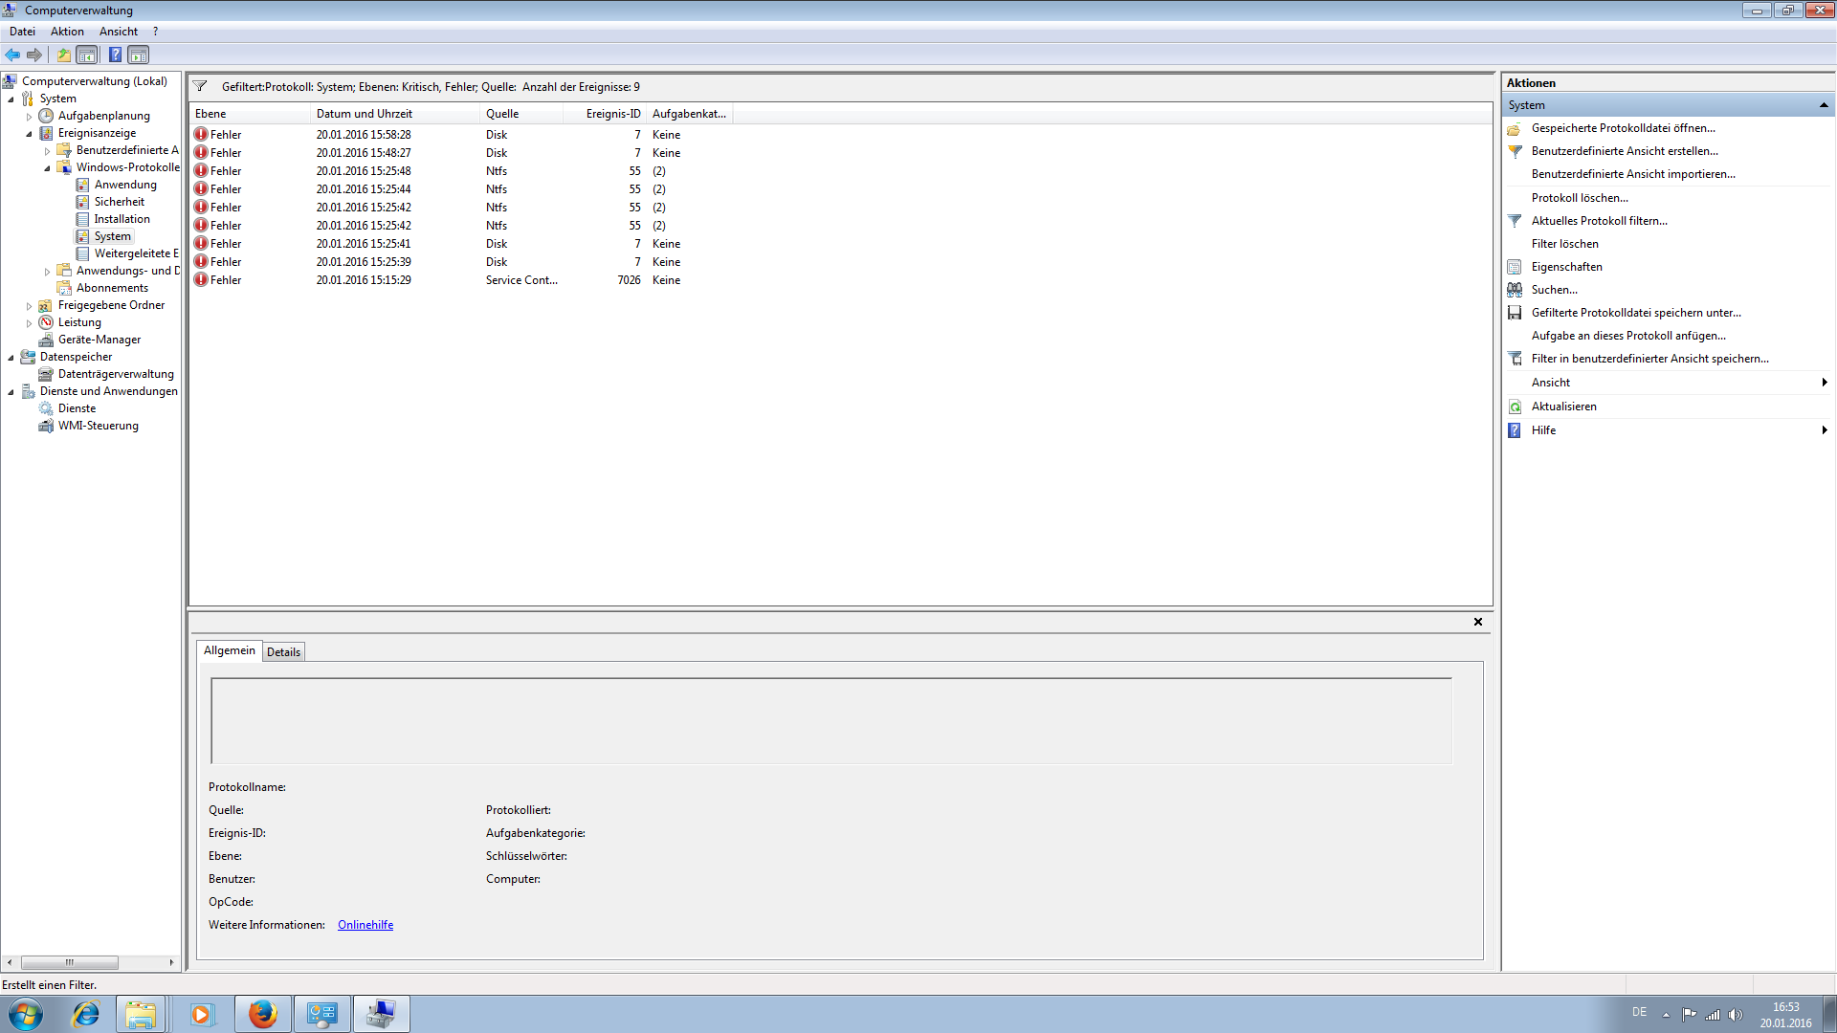Screen dimensions: 1837x1033
Task: Click Aktualisieren in Aktionen pane
Action: point(1563,407)
